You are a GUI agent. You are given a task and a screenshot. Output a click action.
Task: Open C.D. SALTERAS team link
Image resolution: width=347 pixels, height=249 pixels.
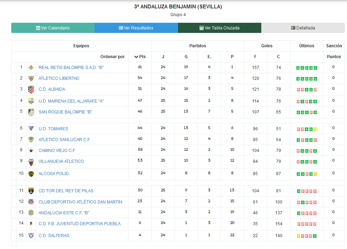tap(54, 236)
